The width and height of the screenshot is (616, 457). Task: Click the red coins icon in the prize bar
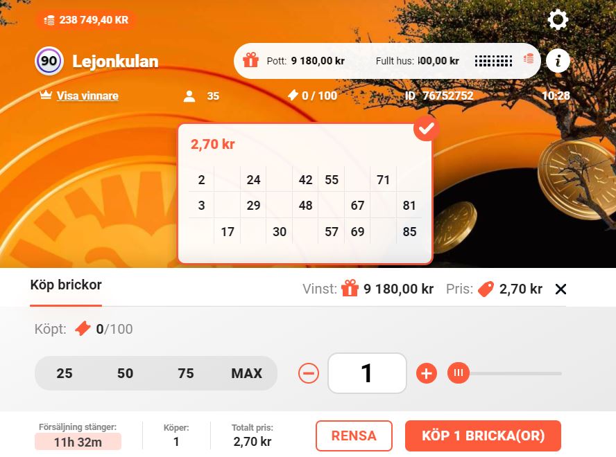point(529,59)
